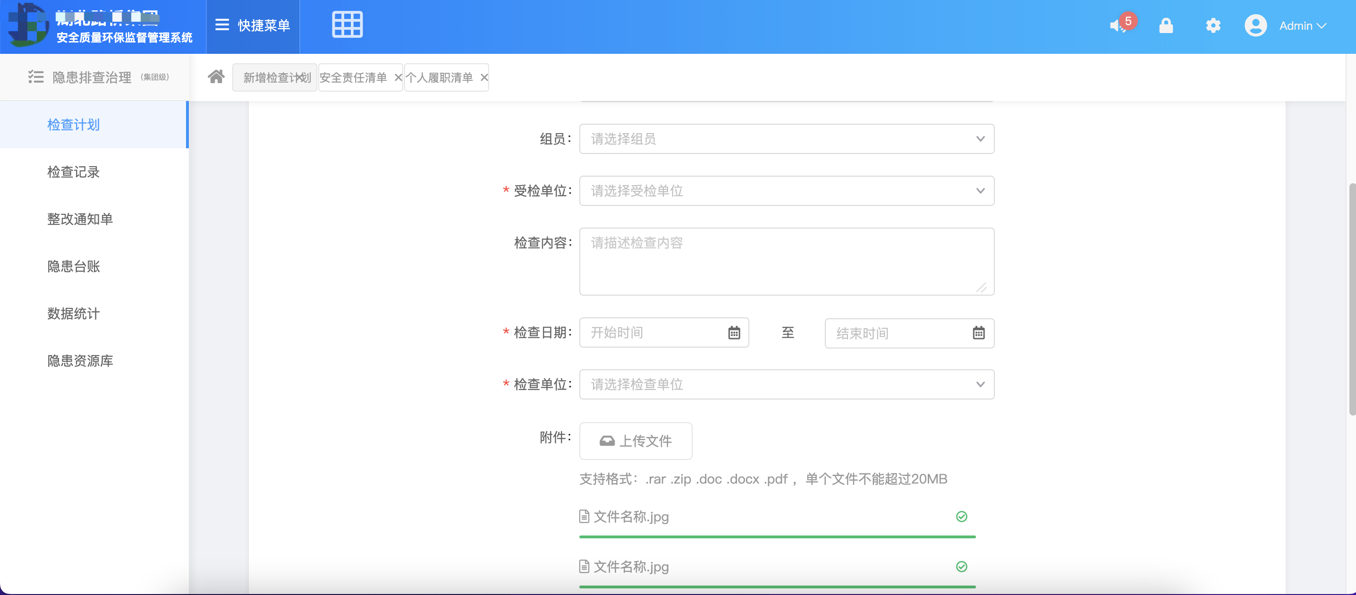Click the 支持格式 hint text
This screenshot has height=595, width=1356.
[x=763, y=479]
